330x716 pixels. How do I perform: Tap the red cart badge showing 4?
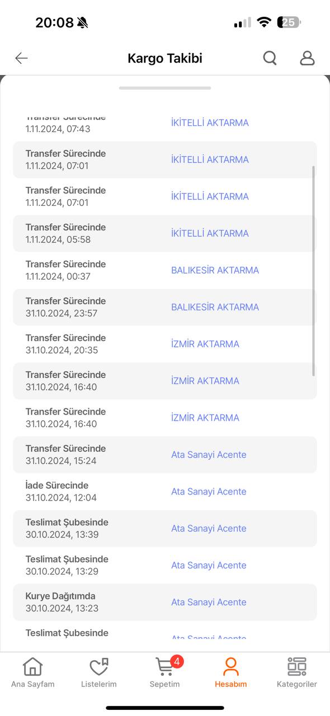[x=177, y=662]
